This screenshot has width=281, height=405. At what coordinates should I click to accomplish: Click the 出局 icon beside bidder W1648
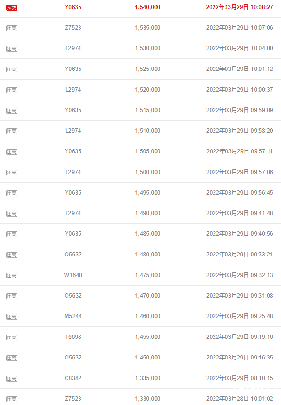11,276
